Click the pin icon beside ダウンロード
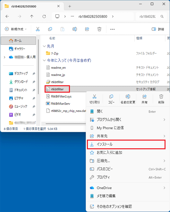Image resolution: width=170 pixels, height=212 pixels. pos(34,82)
